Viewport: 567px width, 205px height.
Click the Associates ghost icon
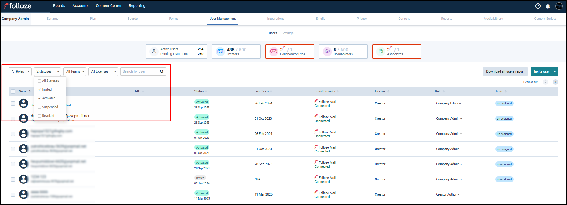(380, 51)
